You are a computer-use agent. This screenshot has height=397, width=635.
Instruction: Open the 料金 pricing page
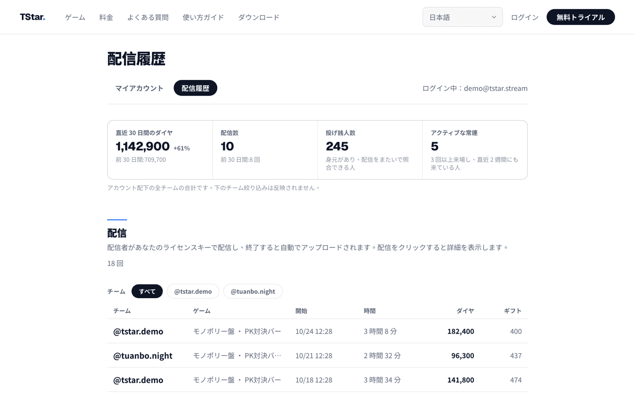106,17
